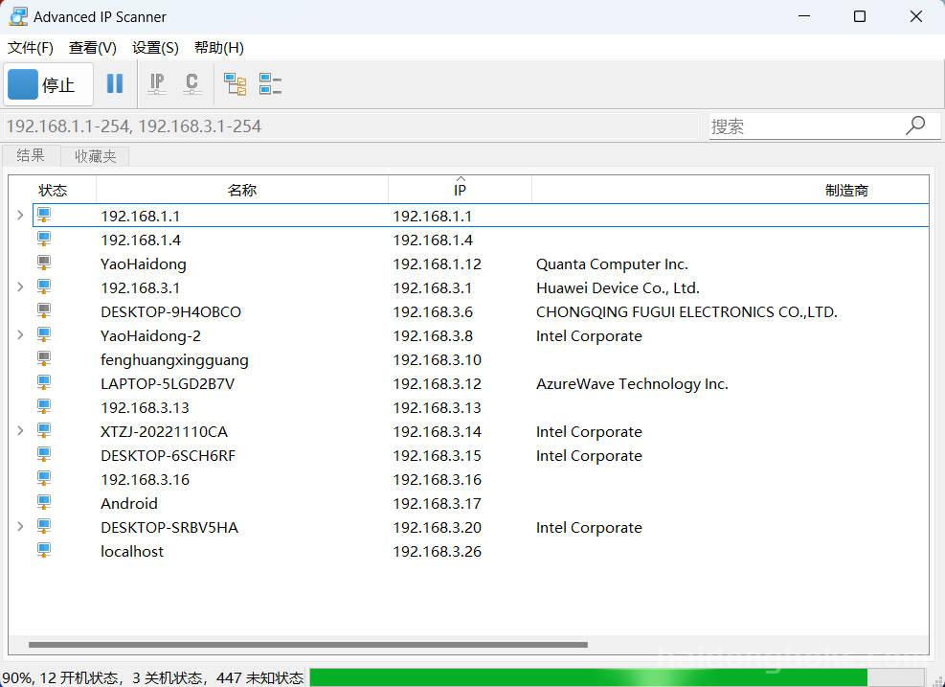This screenshot has height=687, width=945.
Task: Expand the YaoHaidong-2 row
Action: [20, 334]
